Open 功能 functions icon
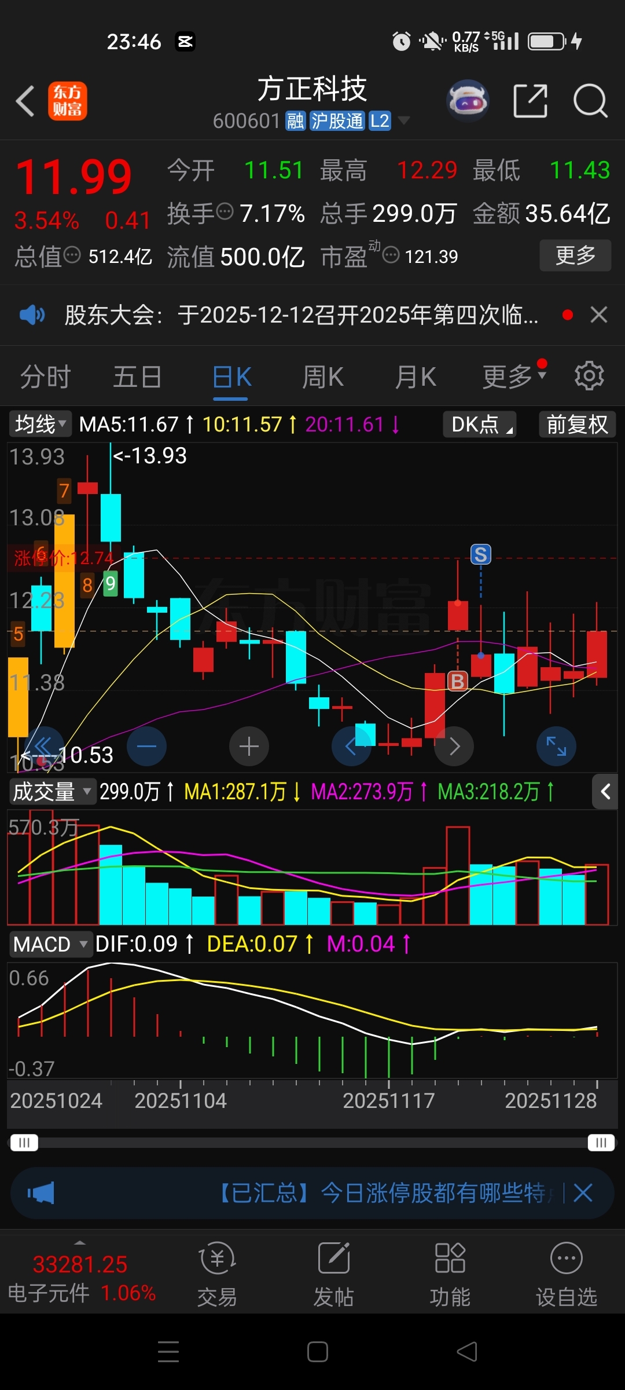The height and width of the screenshot is (1390, 625). [x=450, y=1274]
